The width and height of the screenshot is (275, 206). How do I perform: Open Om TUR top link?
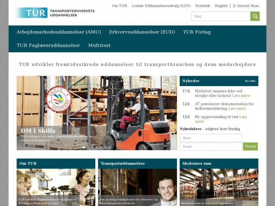(x=120, y=6)
